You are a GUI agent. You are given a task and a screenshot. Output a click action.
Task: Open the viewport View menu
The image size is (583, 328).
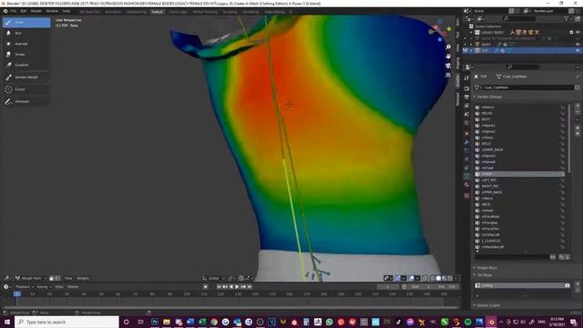pyautogui.click(x=68, y=278)
